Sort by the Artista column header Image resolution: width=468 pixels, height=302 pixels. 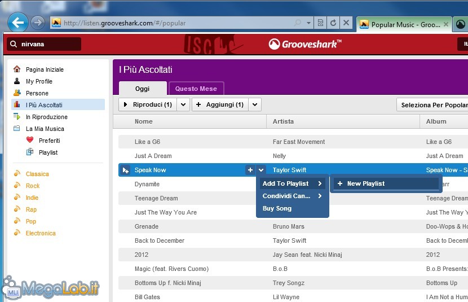343,121
